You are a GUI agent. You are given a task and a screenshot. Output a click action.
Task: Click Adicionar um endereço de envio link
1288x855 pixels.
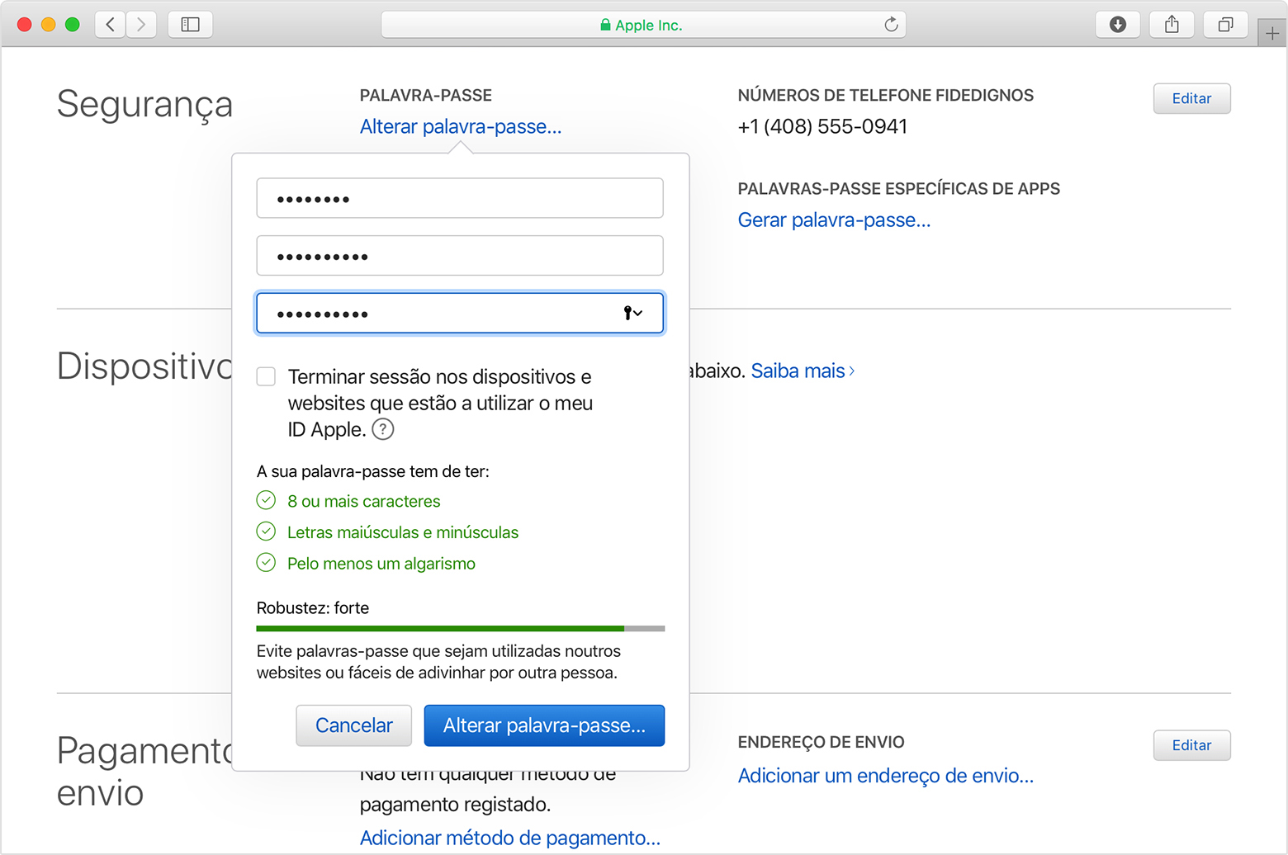886,776
